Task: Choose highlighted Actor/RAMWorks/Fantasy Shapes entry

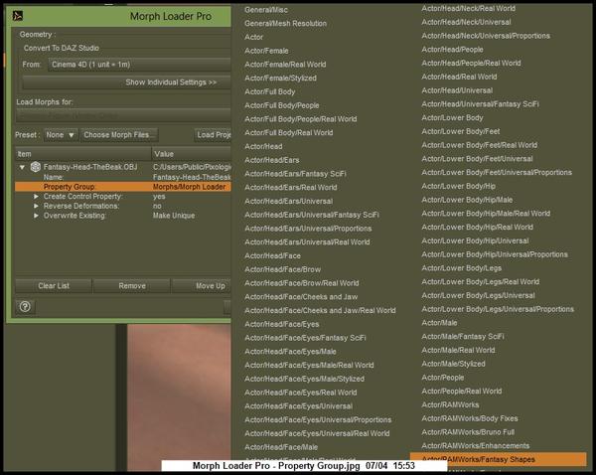Action: pos(498,459)
